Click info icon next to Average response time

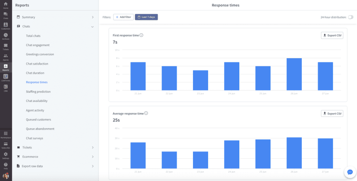click(146, 113)
